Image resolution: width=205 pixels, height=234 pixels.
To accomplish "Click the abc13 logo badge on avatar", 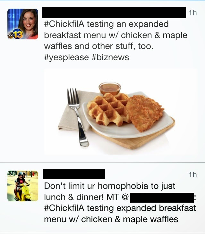I will pos(14,35).
